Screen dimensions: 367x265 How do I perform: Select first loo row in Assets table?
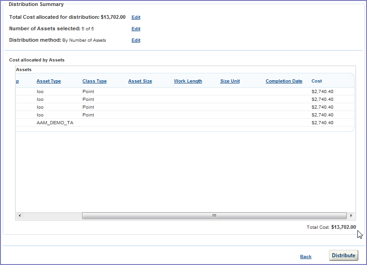(x=40, y=92)
